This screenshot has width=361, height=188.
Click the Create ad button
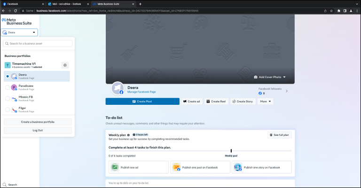192,102
